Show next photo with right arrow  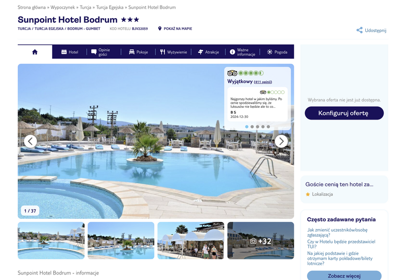coord(281,141)
